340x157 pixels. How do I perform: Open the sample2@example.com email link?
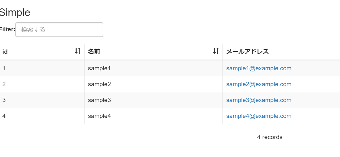coord(259,84)
